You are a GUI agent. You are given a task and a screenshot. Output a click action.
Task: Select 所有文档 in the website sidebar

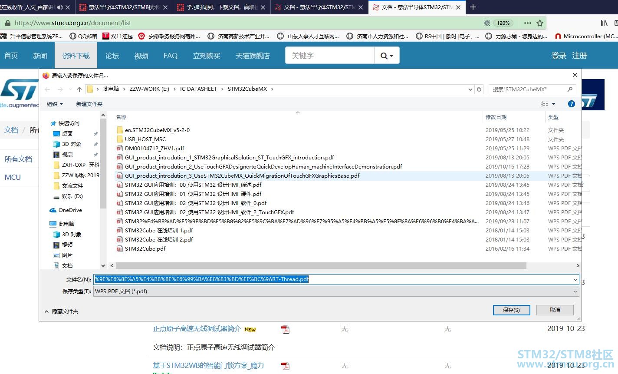[18, 159]
